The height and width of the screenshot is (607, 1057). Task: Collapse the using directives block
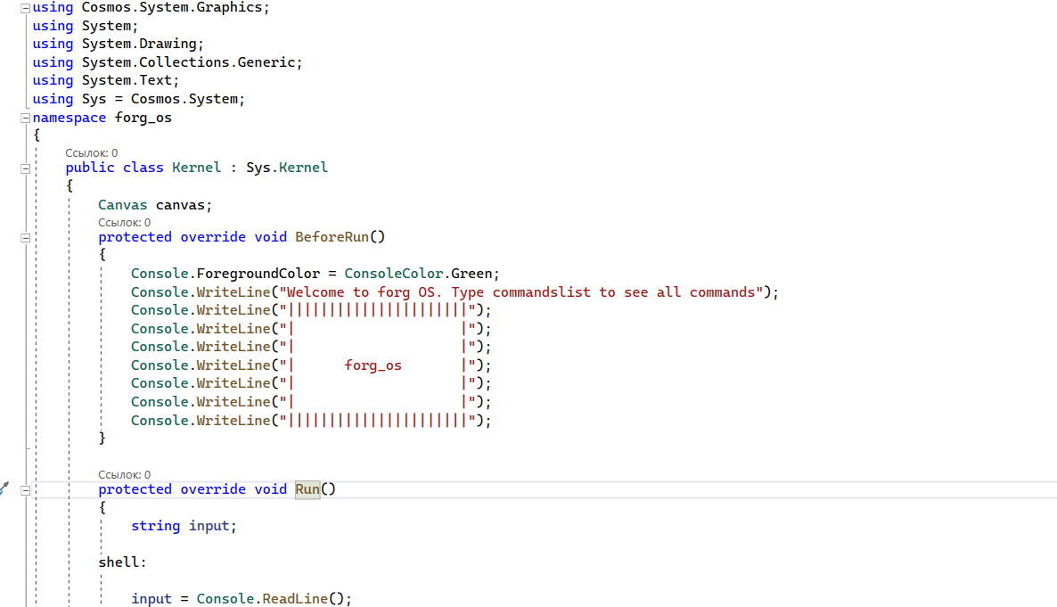point(25,6)
